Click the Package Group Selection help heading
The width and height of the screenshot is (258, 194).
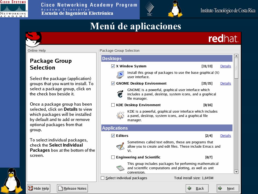click(51, 64)
